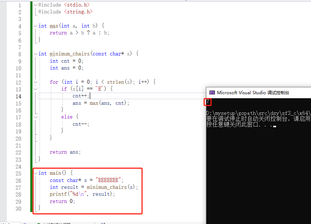The width and height of the screenshot is (311, 224).
Task: Click the condition s[i] == 'E'
Action: point(88,89)
